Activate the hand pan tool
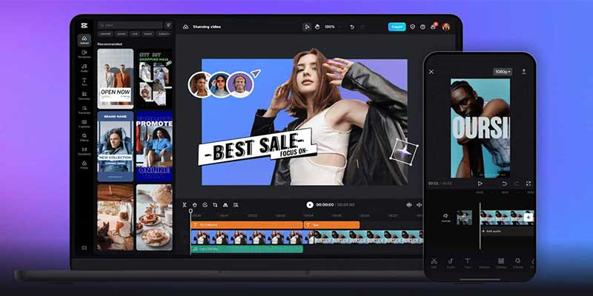 tap(317, 27)
